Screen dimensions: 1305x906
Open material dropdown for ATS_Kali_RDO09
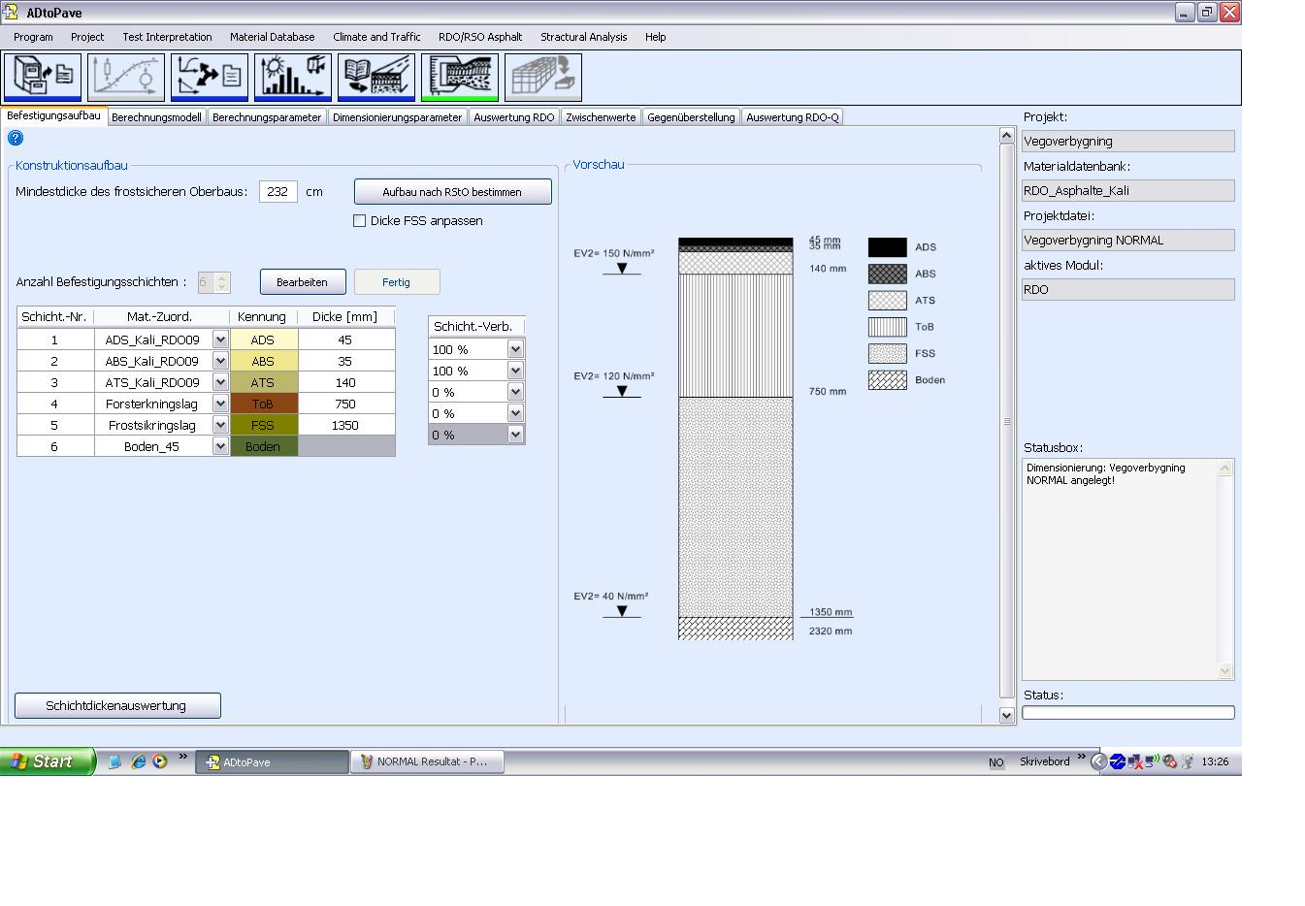click(220, 382)
